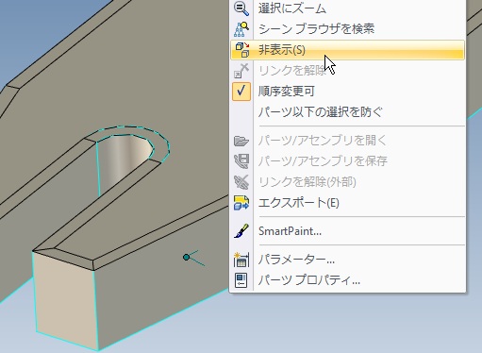The height and width of the screenshot is (353, 482).
Task: Choose パーツ/アセンブリを開く menu entry
Action: point(347,141)
